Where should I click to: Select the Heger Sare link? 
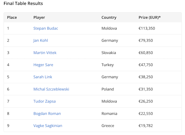pyautogui.click(x=43, y=65)
